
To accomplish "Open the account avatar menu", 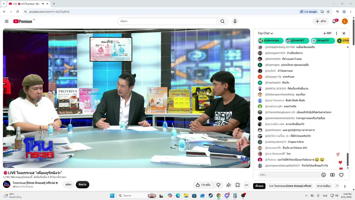I will [345, 21].
